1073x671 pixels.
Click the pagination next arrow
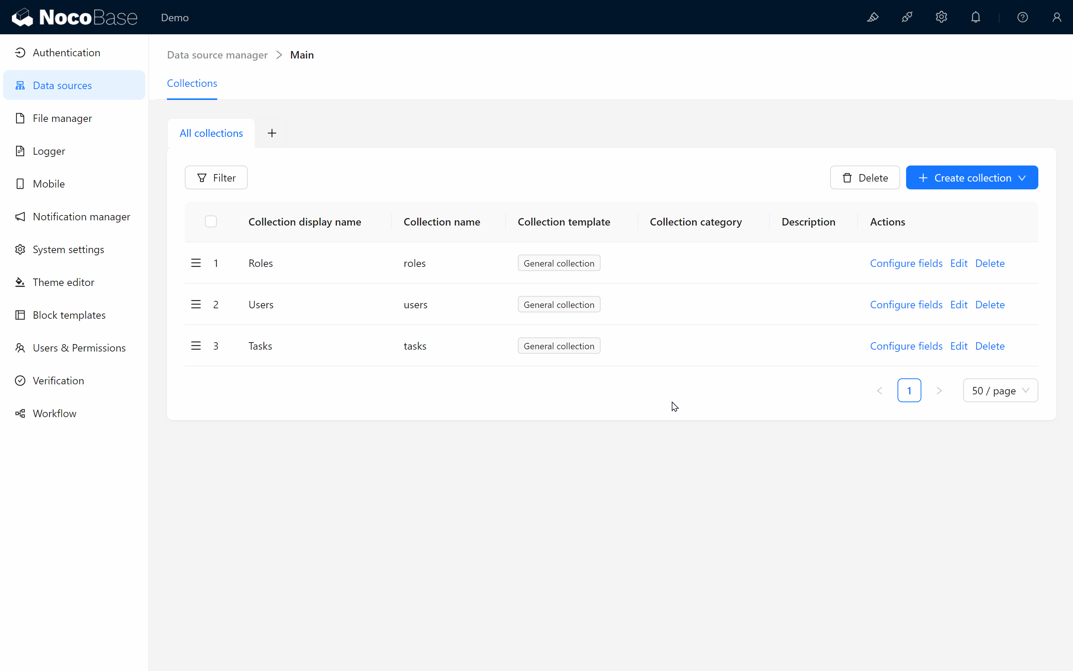tap(939, 390)
